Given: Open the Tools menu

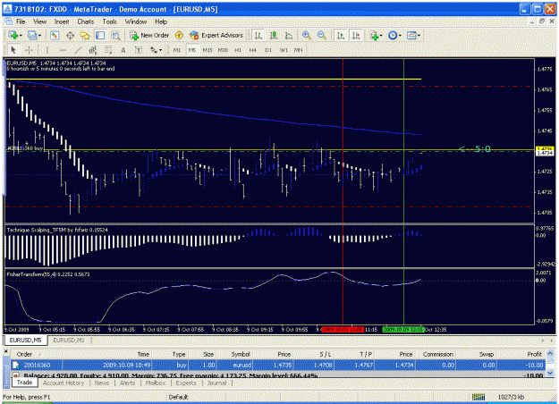Looking at the screenshot, I should [109, 21].
